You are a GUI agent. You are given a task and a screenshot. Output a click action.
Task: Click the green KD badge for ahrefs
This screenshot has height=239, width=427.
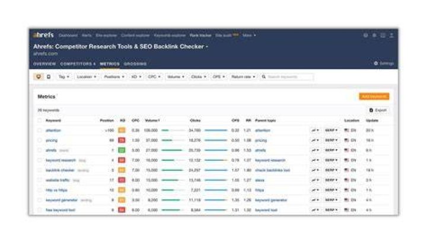122,150
